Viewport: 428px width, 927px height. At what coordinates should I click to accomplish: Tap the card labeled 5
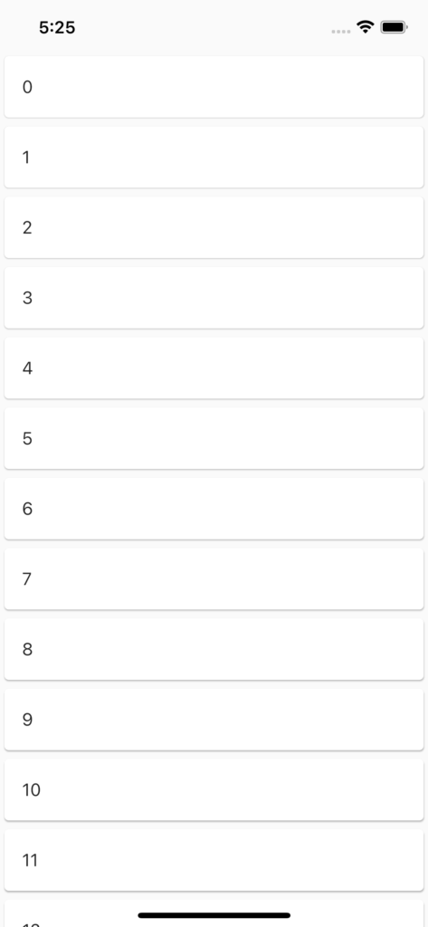pos(214,439)
